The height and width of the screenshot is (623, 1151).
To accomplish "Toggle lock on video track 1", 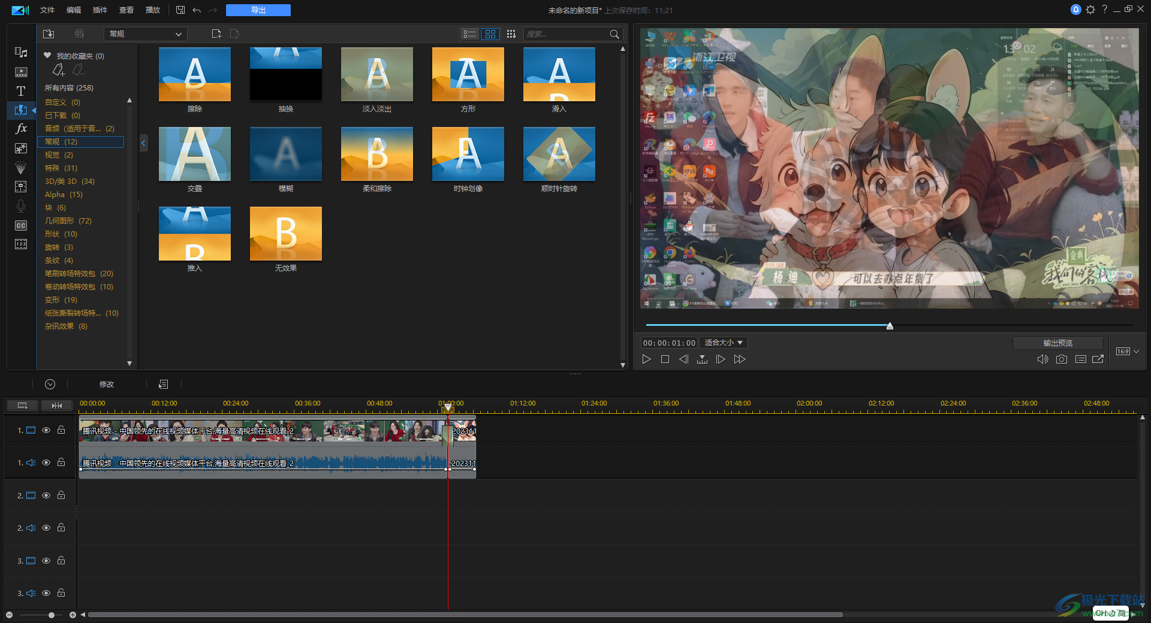I will (61, 430).
